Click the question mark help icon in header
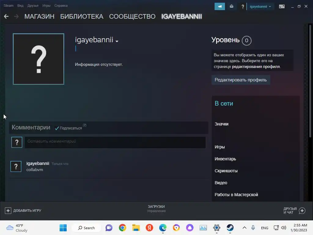This screenshot has height=235, width=313. 242,7
